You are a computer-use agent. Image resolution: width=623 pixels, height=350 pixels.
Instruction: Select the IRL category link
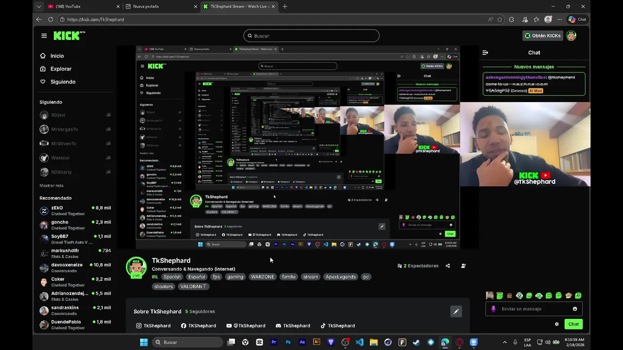pyautogui.click(x=155, y=277)
